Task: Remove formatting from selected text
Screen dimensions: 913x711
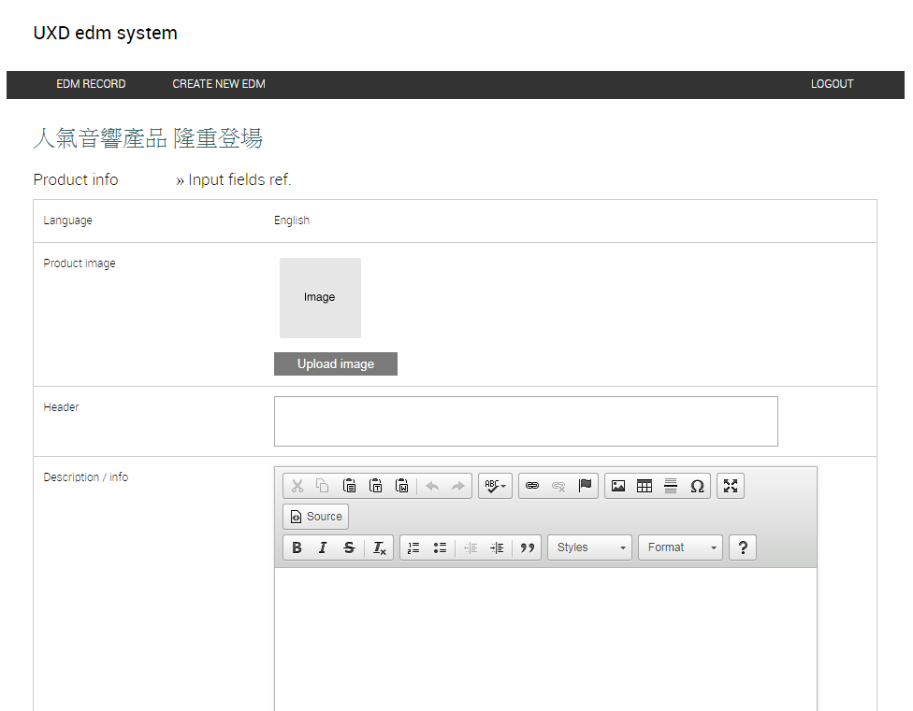Action: click(x=380, y=547)
